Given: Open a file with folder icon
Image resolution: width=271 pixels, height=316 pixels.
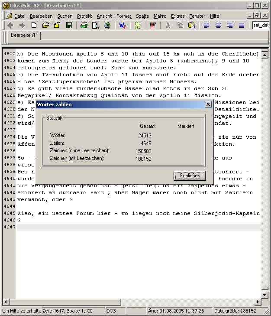Looking at the screenshot, I should (46, 26).
